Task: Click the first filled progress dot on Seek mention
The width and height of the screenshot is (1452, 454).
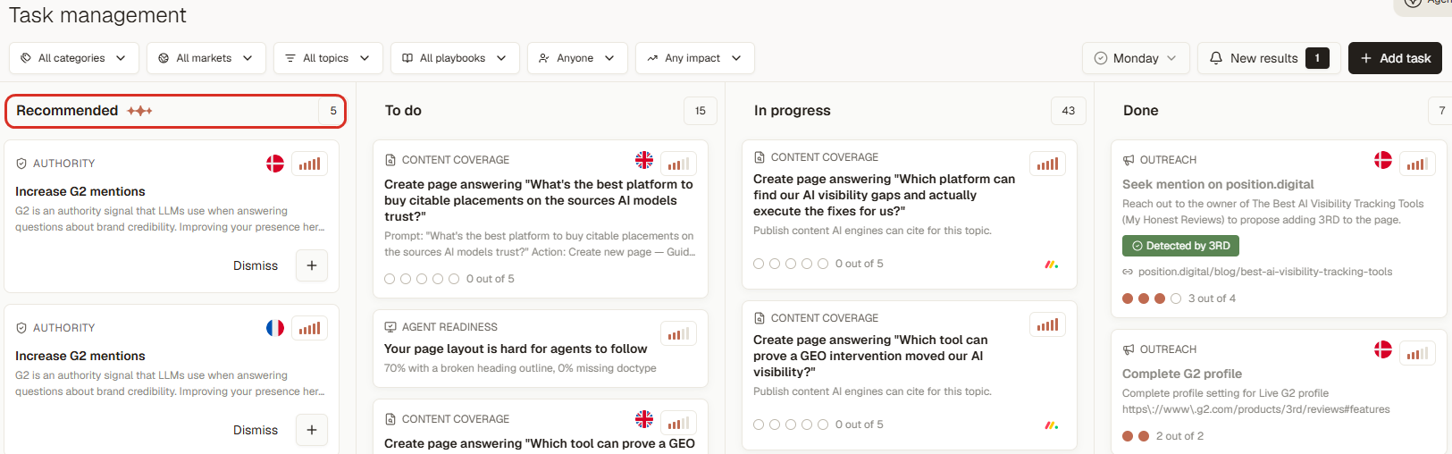Action: pos(1128,298)
